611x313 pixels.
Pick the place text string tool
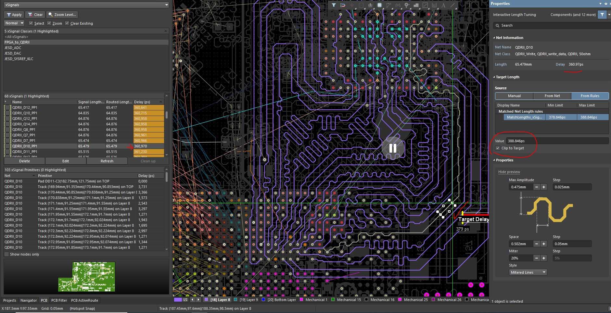coord(443,5)
